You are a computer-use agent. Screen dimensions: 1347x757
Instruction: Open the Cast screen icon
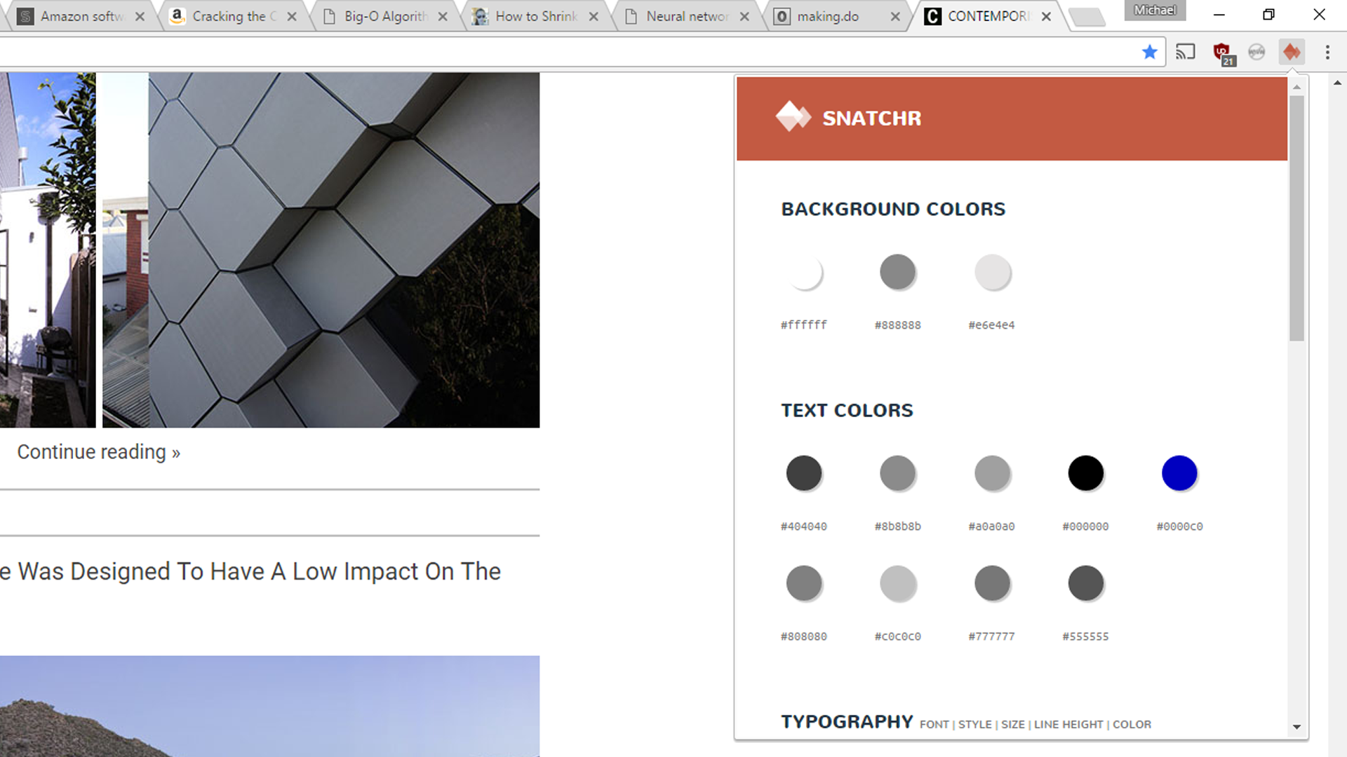[1186, 52]
